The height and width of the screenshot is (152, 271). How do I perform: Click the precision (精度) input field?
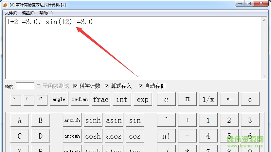pyautogui.click(x=25, y=86)
